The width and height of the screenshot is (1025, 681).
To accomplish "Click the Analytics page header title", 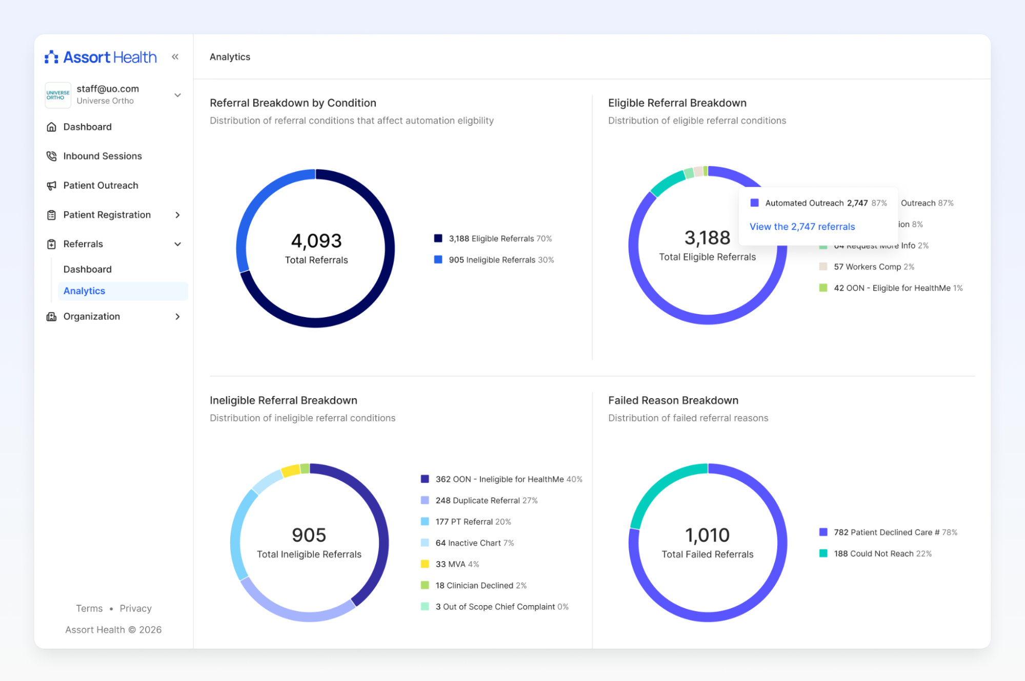I will (x=230, y=57).
